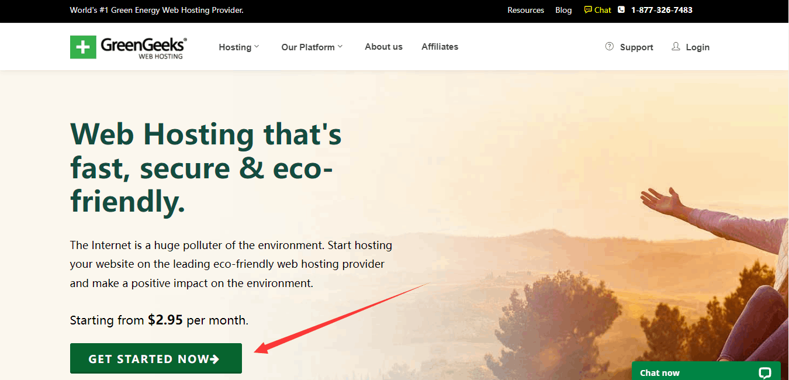The height and width of the screenshot is (380, 789).
Task: Click the phone handset icon in top bar
Action: 620,9
